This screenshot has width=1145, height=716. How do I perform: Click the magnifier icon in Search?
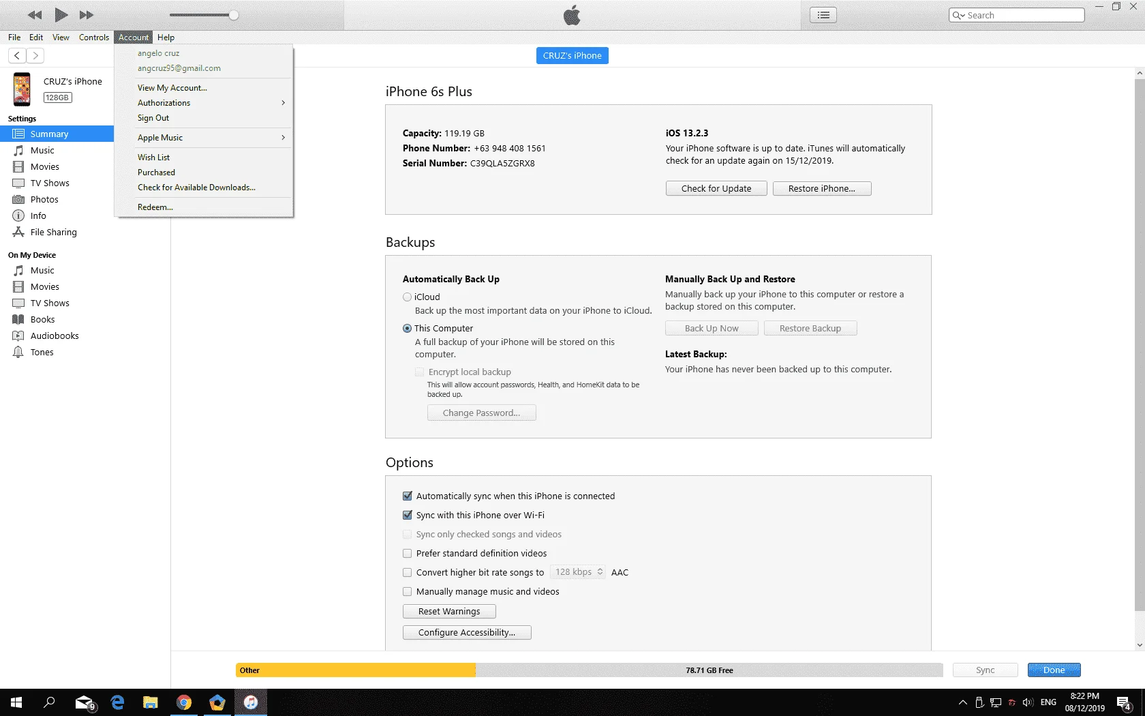[958, 15]
